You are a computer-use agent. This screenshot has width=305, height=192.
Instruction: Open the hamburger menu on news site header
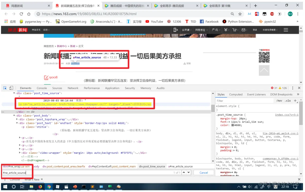286,30
